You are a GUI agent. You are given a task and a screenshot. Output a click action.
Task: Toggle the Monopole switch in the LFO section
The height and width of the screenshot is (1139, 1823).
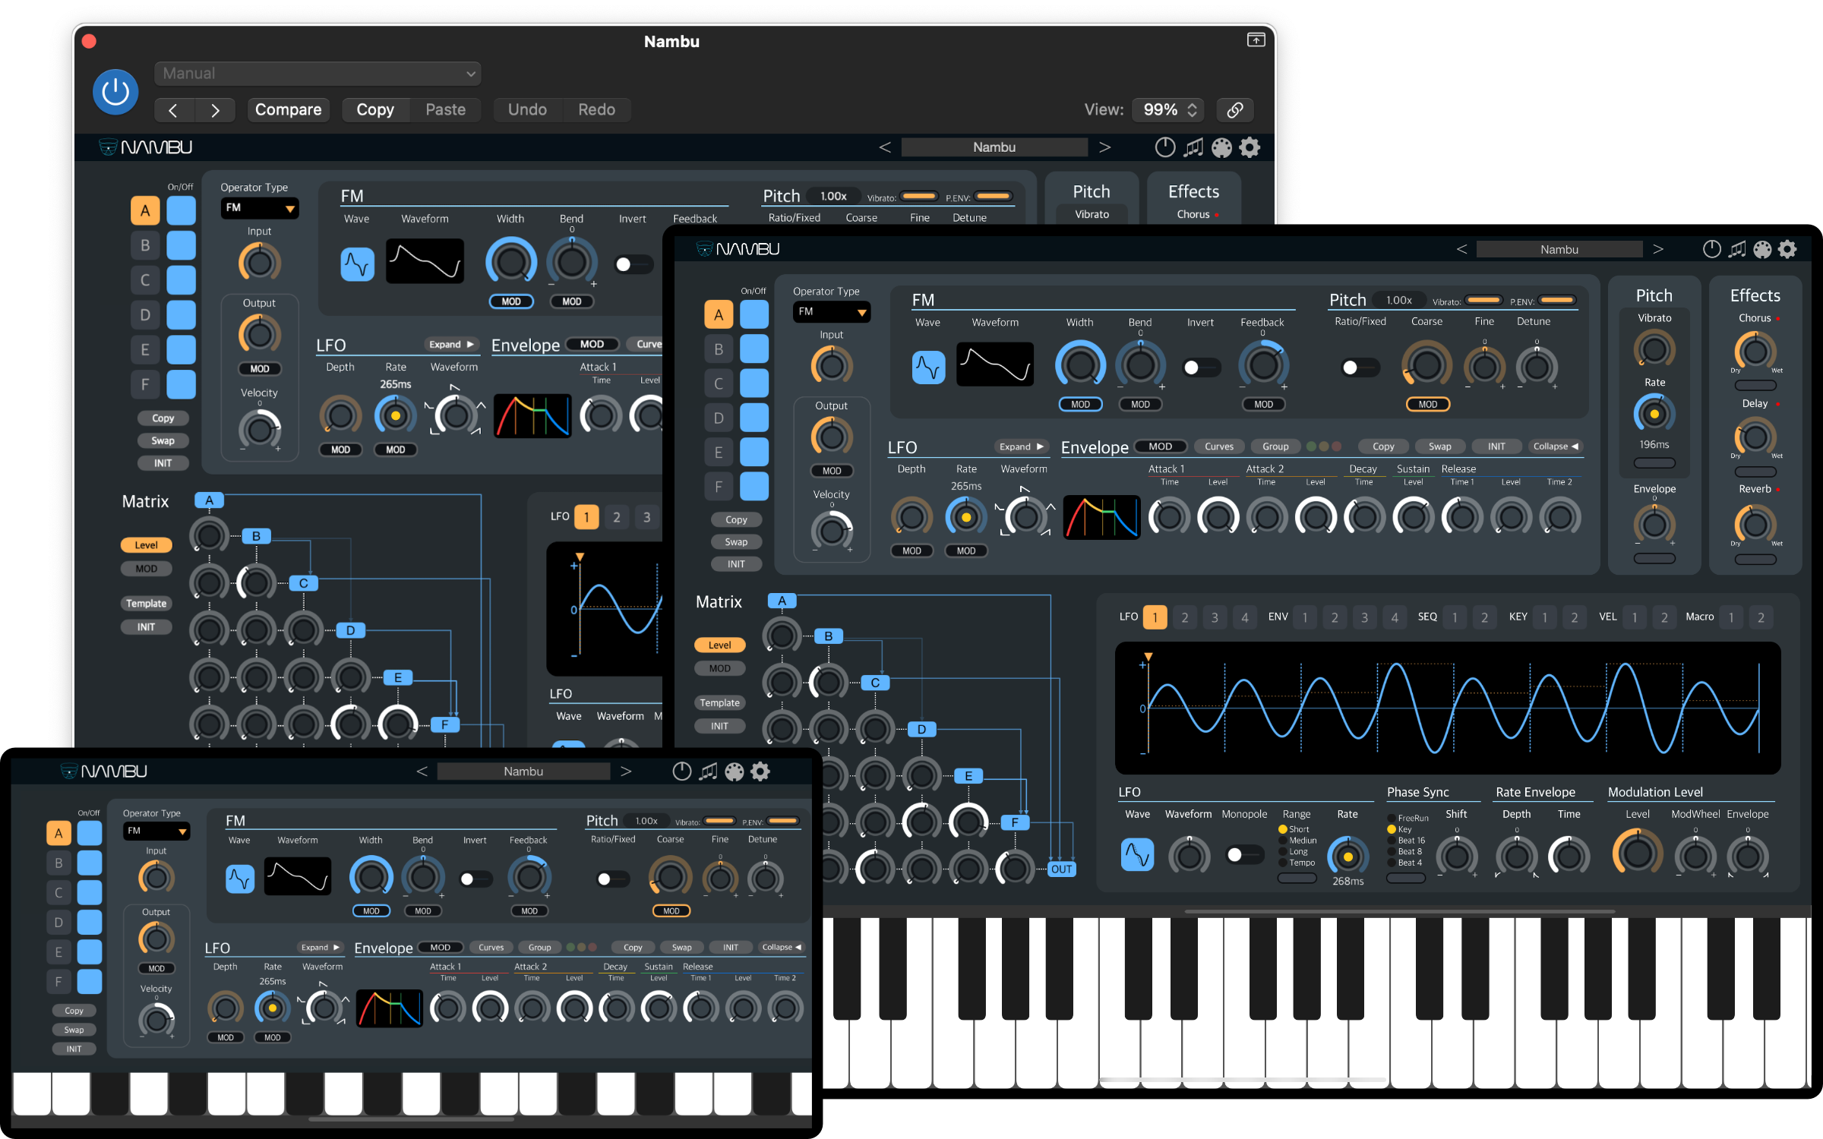point(1243,855)
